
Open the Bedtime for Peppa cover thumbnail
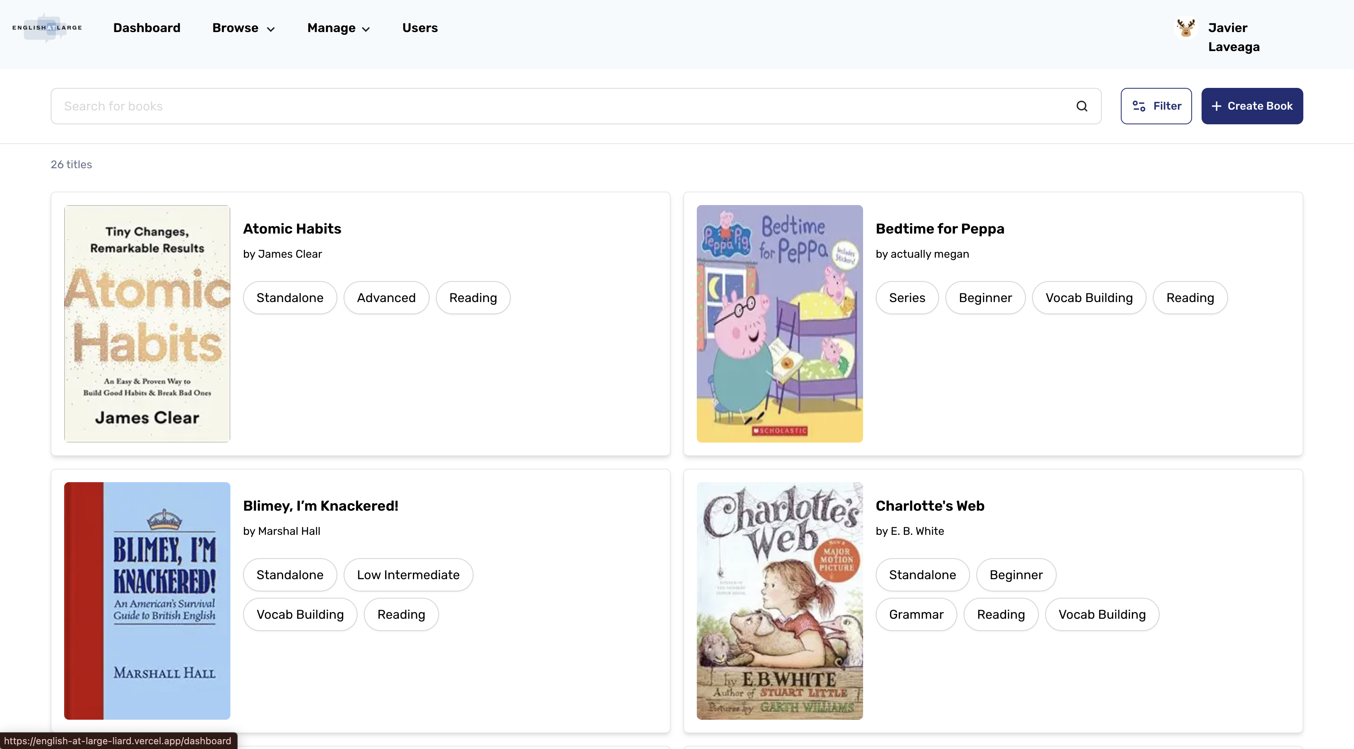780,323
